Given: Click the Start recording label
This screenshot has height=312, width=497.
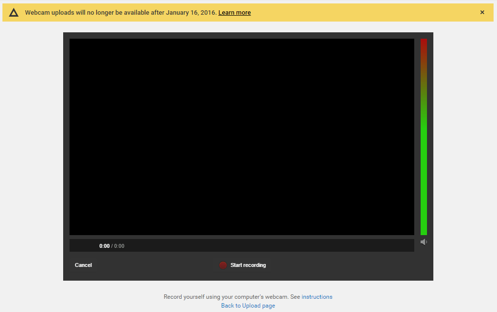Looking at the screenshot, I should (x=248, y=265).
